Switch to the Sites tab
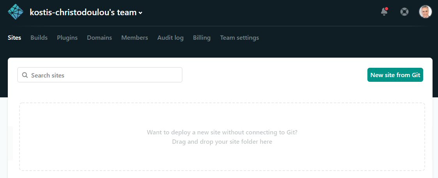 coord(14,38)
